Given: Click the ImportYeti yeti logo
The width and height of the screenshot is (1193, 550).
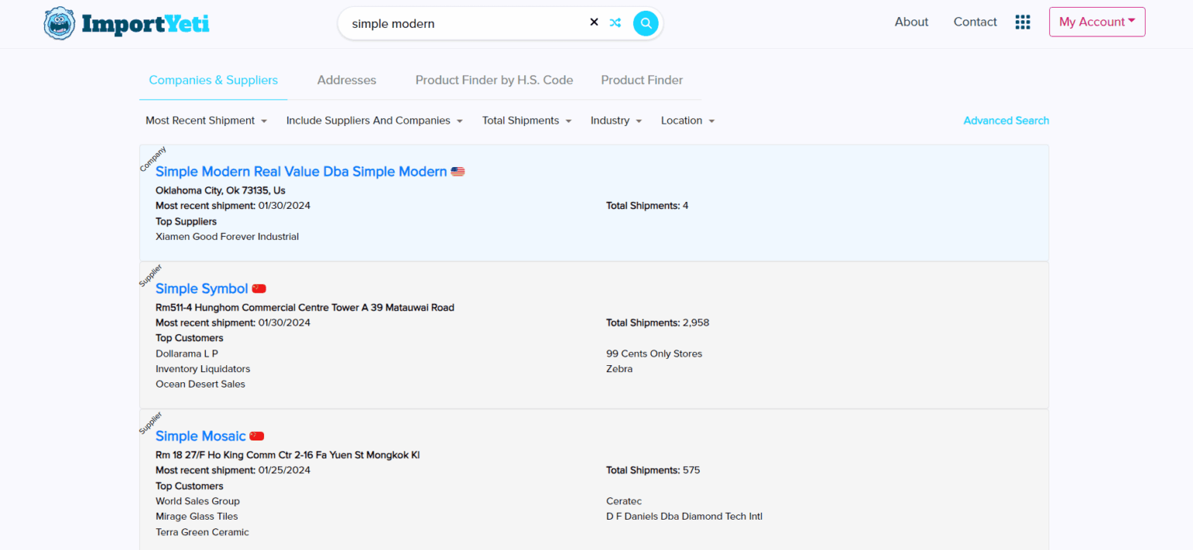Looking at the screenshot, I should coord(59,23).
